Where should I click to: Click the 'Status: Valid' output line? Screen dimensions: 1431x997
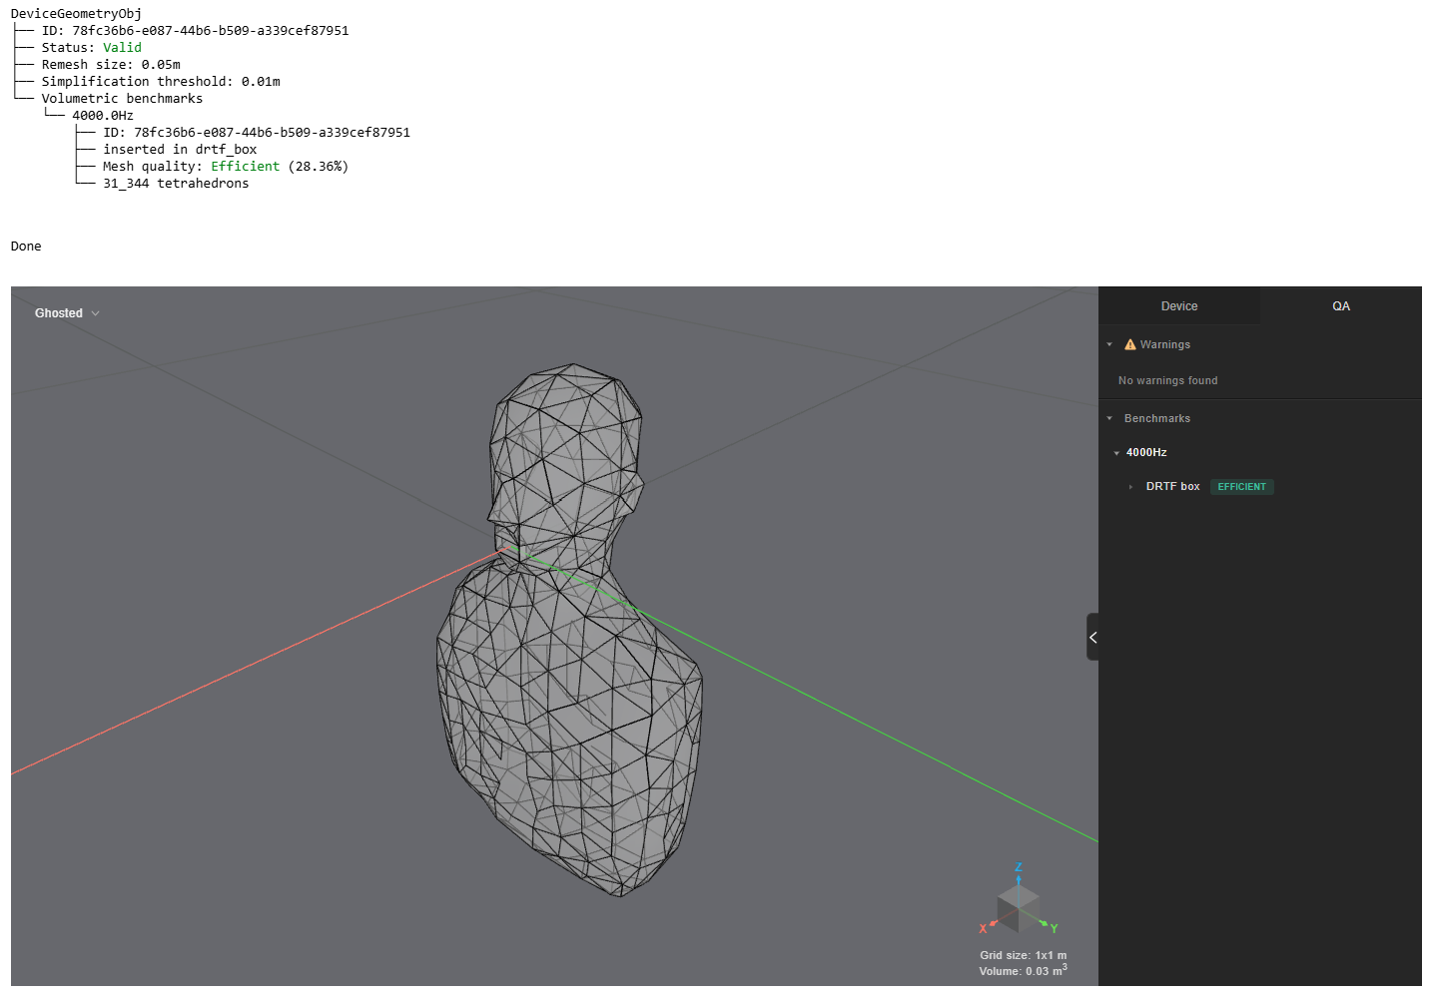[x=92, y=47]
